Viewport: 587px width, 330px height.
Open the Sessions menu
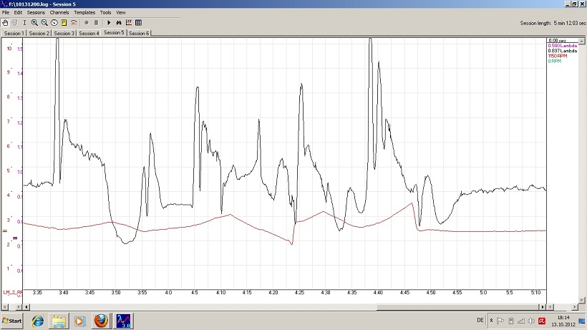pyautogui.click(x=36, y=12)
